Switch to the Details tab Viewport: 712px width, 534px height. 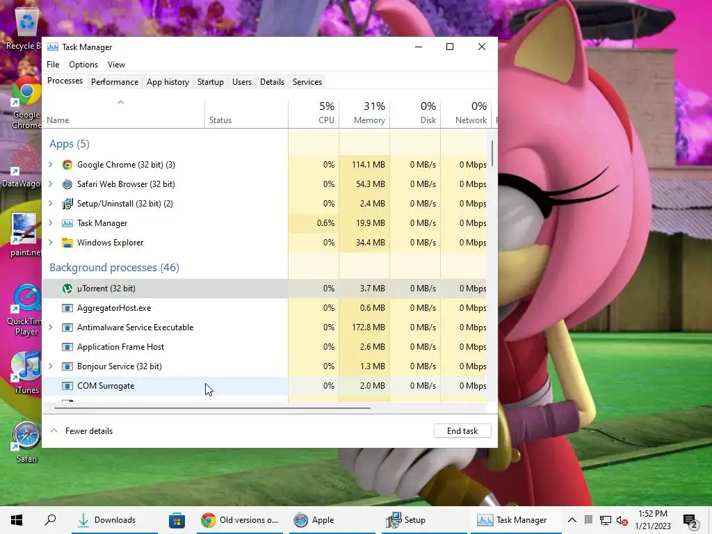[x=272, y=82]
